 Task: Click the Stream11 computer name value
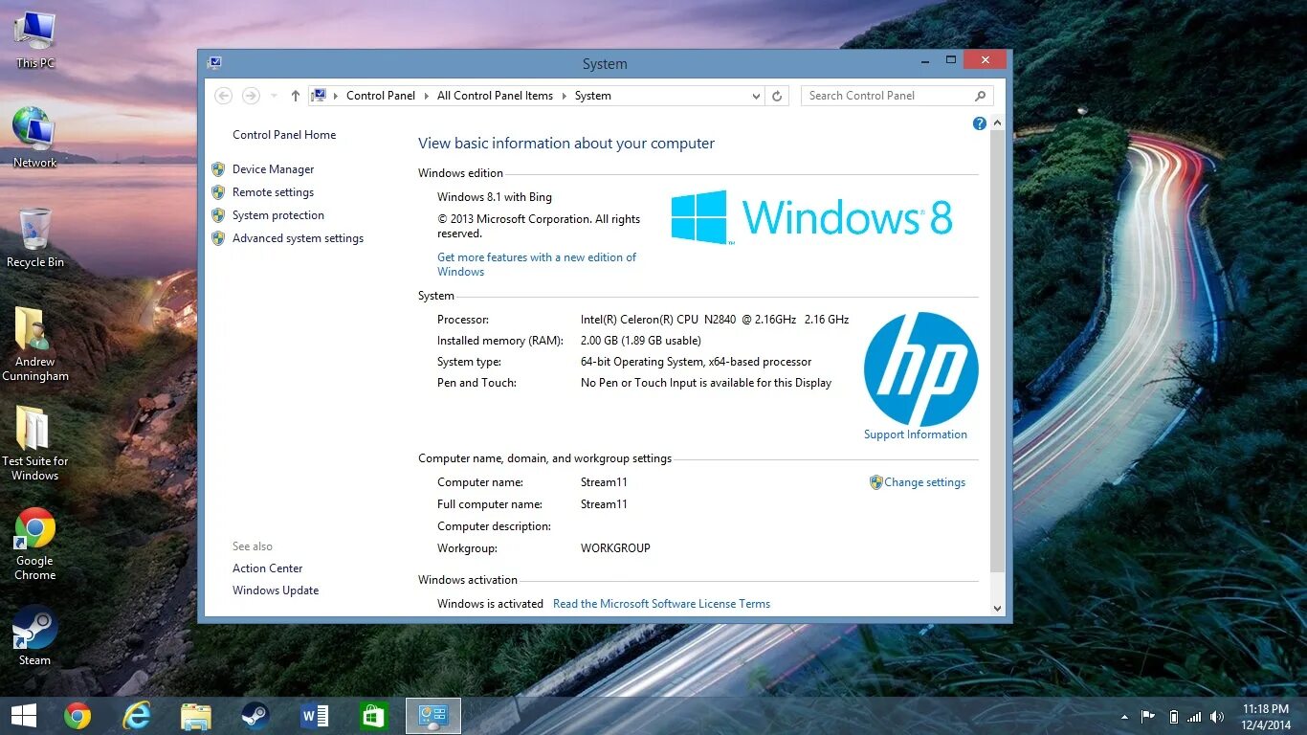(604, 482)
